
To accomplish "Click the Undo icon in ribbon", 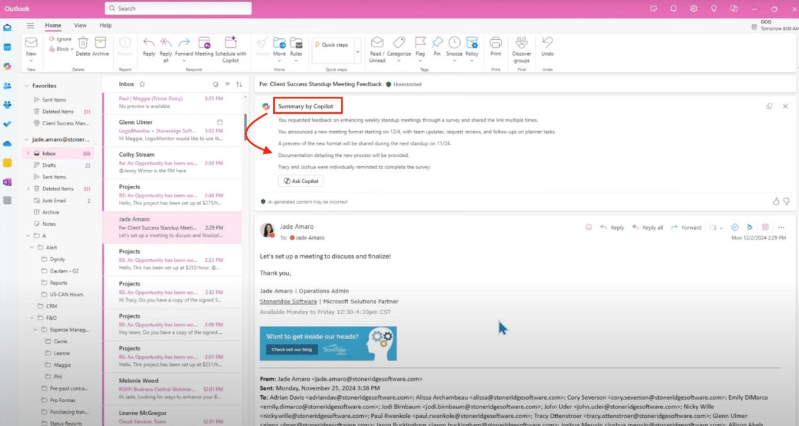I will (548, 42).
